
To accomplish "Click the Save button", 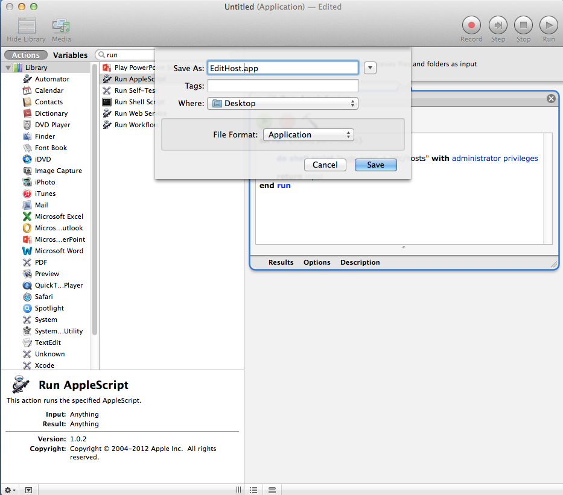I will point(375,165).
